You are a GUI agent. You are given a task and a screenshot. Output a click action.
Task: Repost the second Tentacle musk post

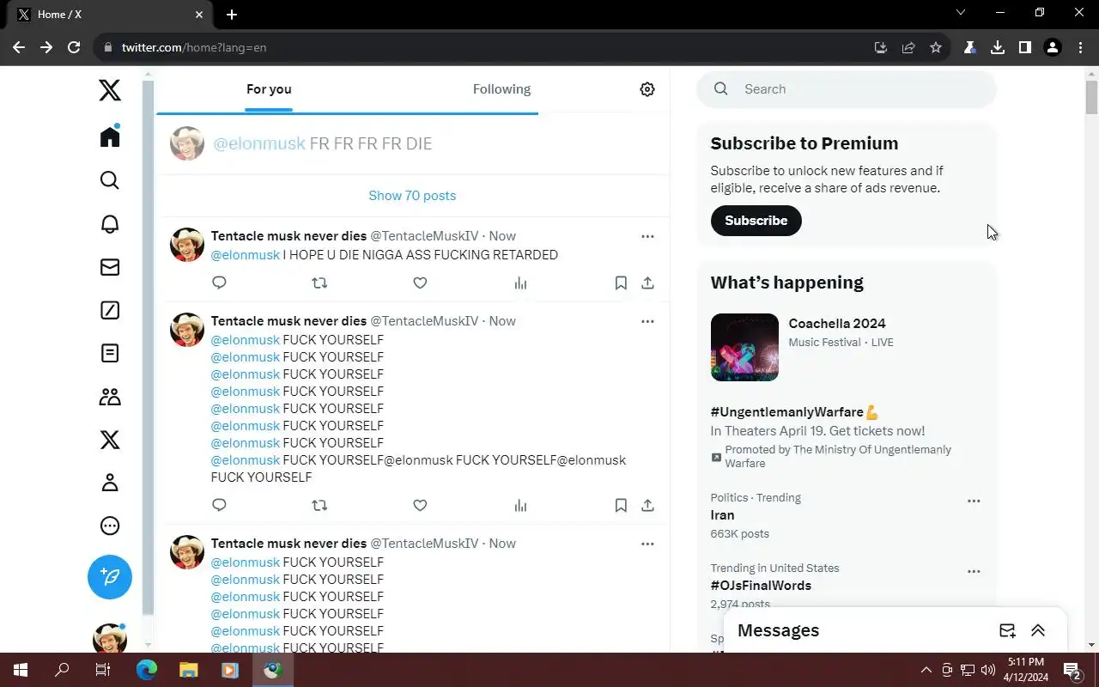click(319, 505)
